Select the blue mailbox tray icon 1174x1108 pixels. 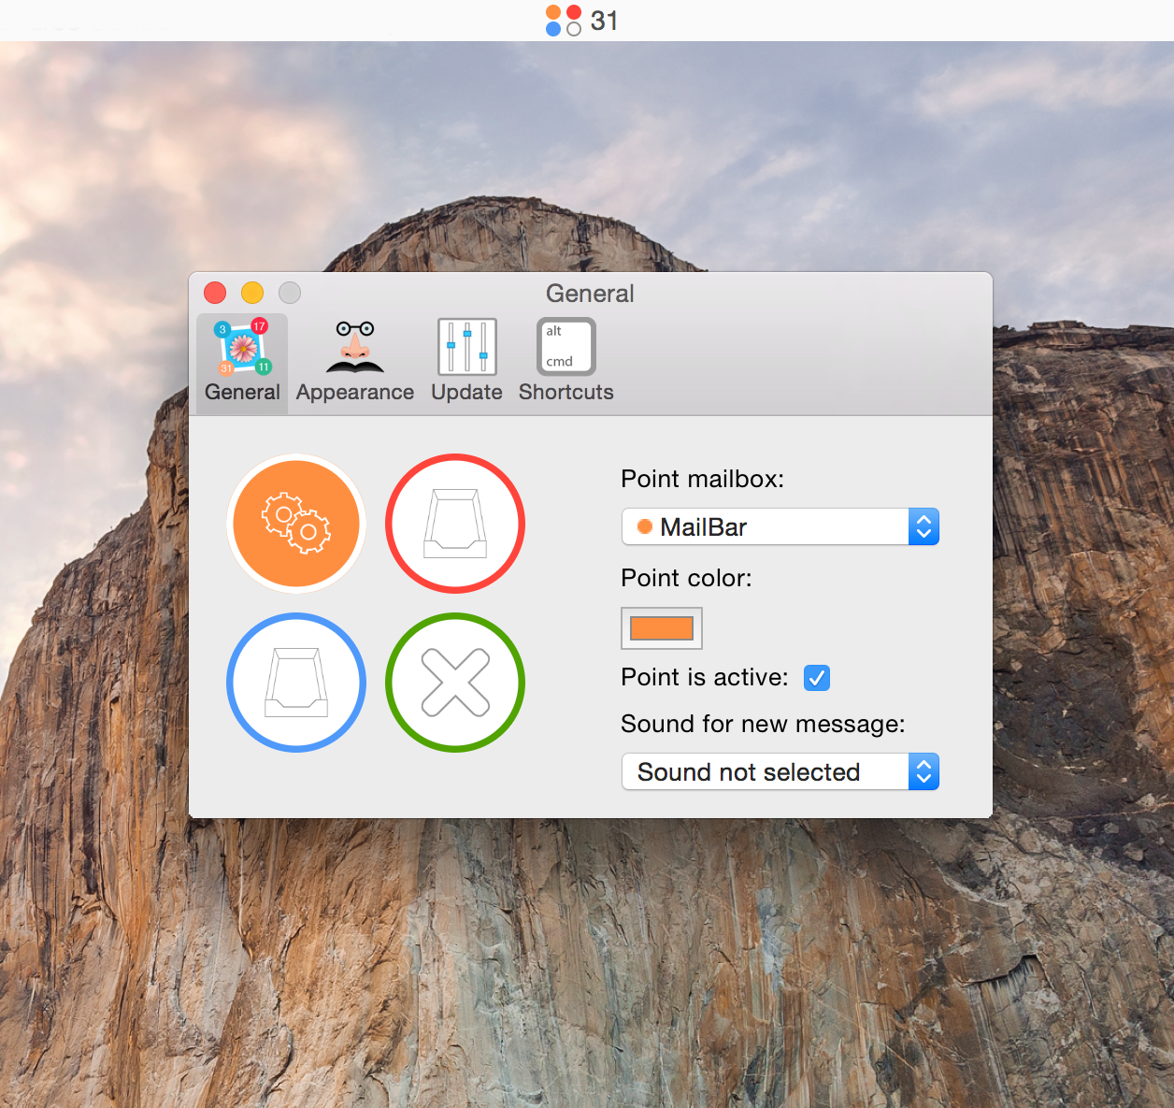[295, 683]
